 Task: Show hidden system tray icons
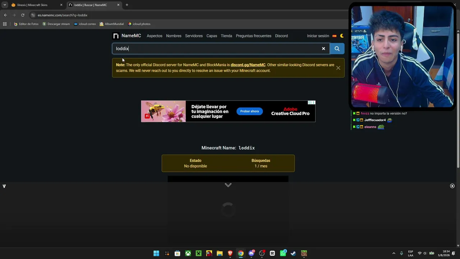(x=394, y=253)
